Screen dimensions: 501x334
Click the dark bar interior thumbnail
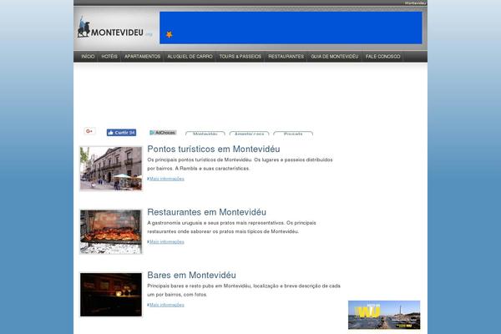coord(111,294)
